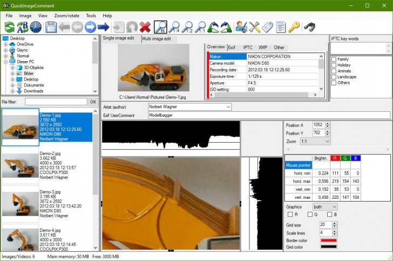The image size is (393, 261).
Task: Increase the Position X stepper
Action: 328,123
